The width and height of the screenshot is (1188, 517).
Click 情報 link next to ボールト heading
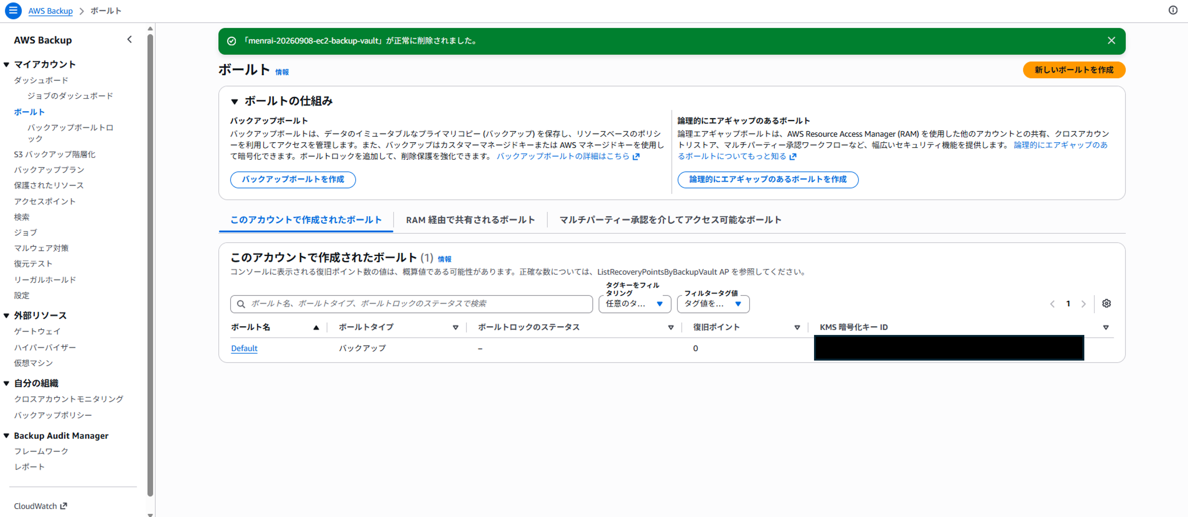pos(282,72)
